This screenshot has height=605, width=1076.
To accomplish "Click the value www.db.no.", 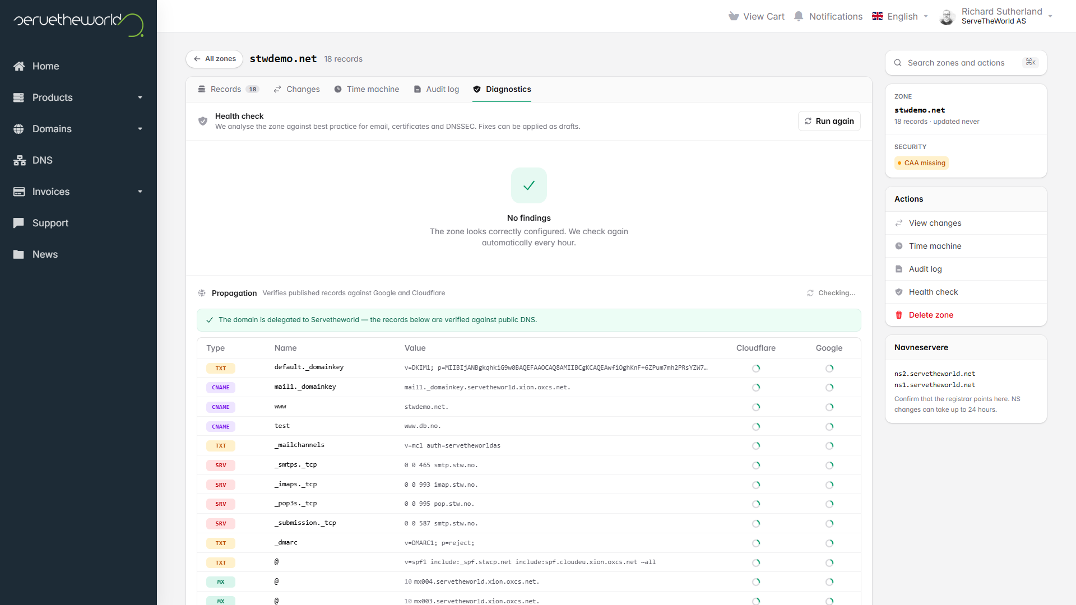I will pyautogui.click(x=423, y=426).
